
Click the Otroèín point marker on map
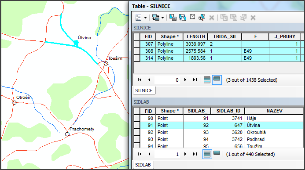tap(15, 102)
